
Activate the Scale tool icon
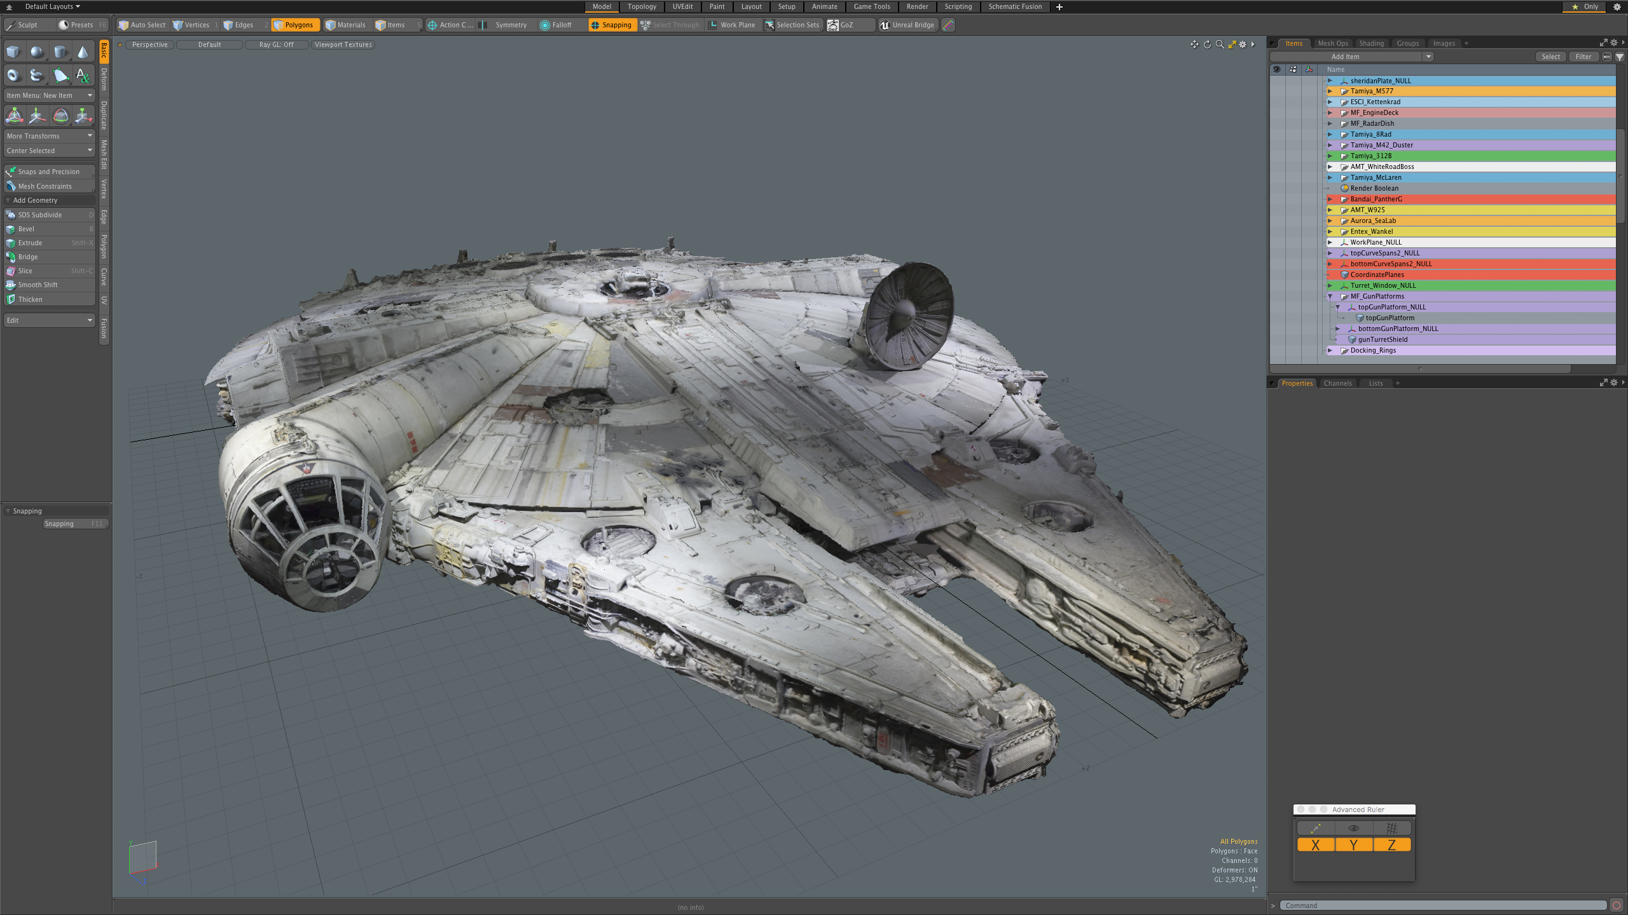point(83,116)
